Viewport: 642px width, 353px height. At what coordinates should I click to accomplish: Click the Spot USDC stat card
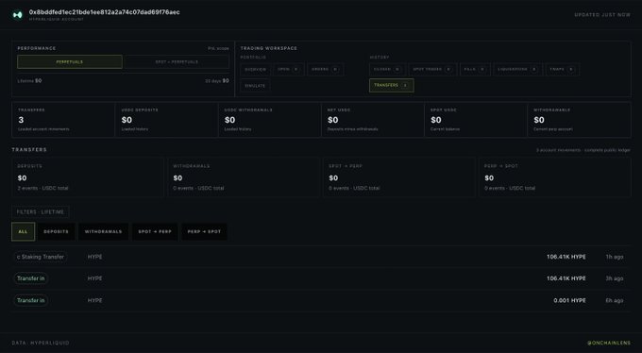pyautogui.click(x=476, y=120)
